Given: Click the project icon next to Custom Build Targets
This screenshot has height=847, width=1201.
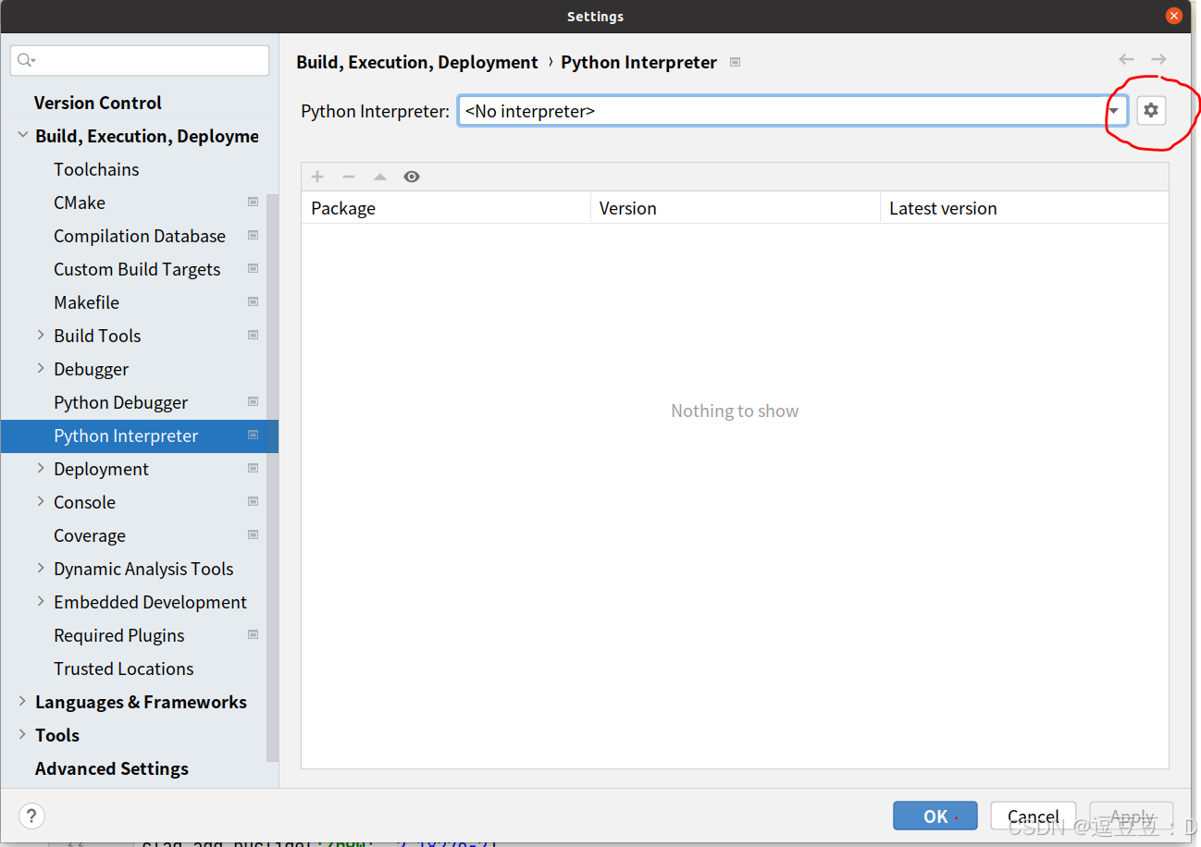Looking at the screenshot, I should pos(253,268).
